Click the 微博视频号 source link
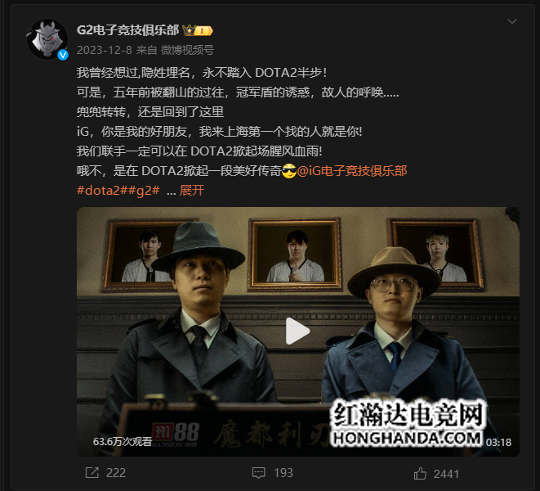The image size is (540, 491). coord(187,51)
